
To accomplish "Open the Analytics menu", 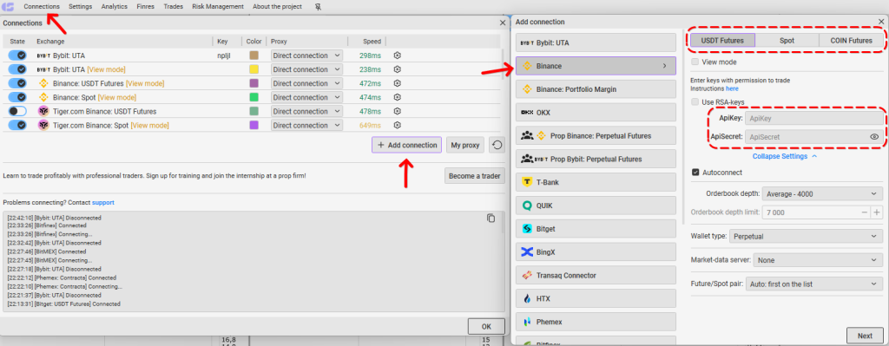I will click(115, 7).
